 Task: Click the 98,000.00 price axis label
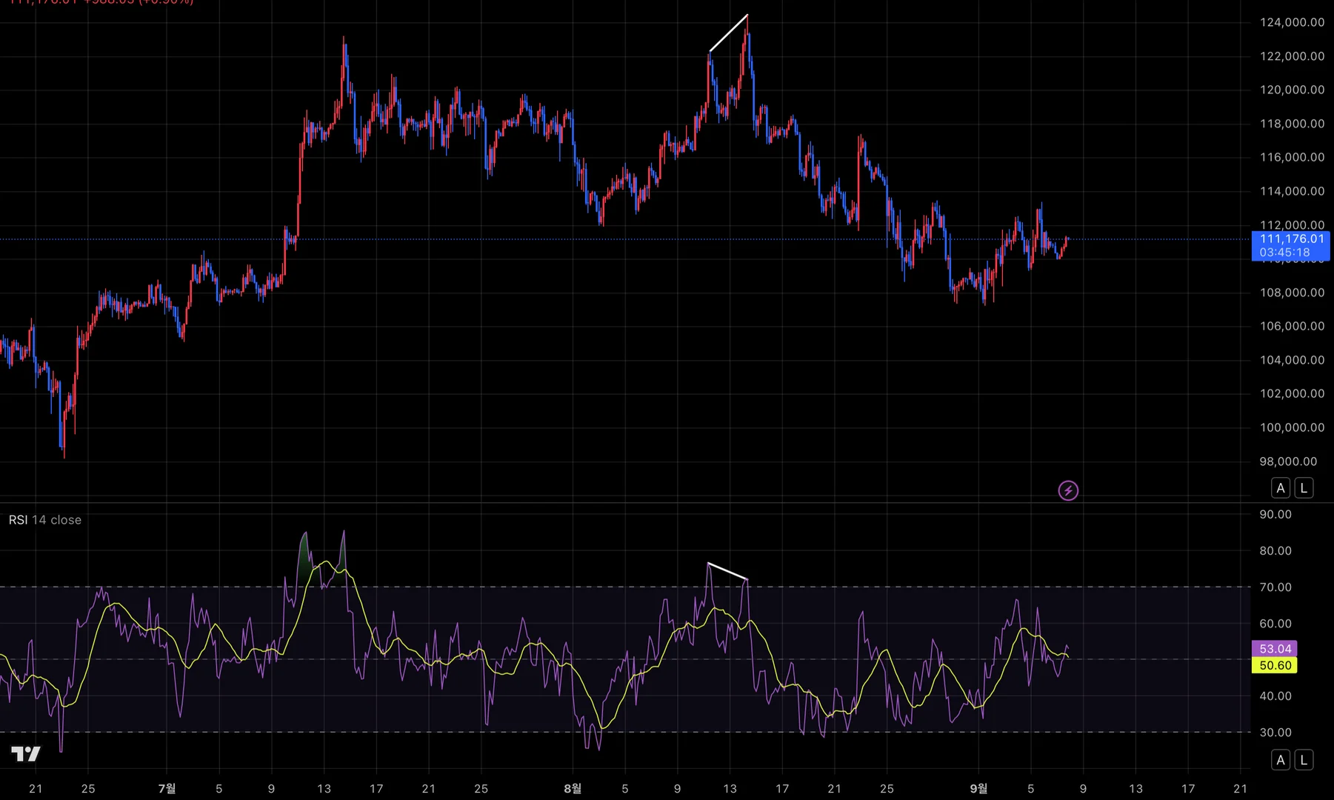pyautogui.click(x=1288, y=461)
